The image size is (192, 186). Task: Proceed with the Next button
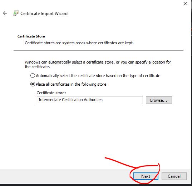click(x=146, y=176)
